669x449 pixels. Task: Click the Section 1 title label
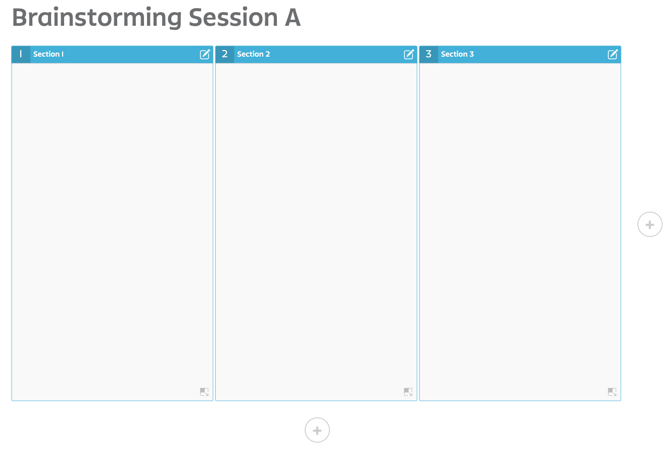49,54
